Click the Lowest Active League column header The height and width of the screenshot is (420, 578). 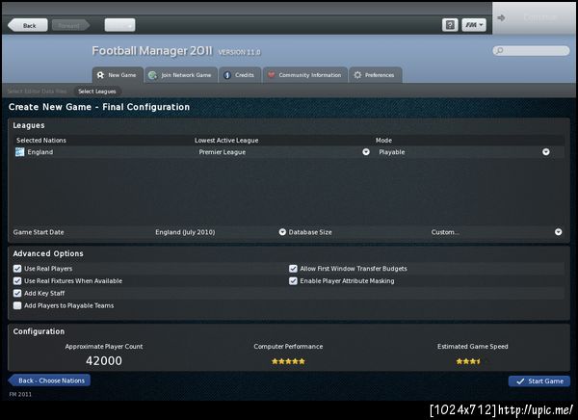point(226,140)
